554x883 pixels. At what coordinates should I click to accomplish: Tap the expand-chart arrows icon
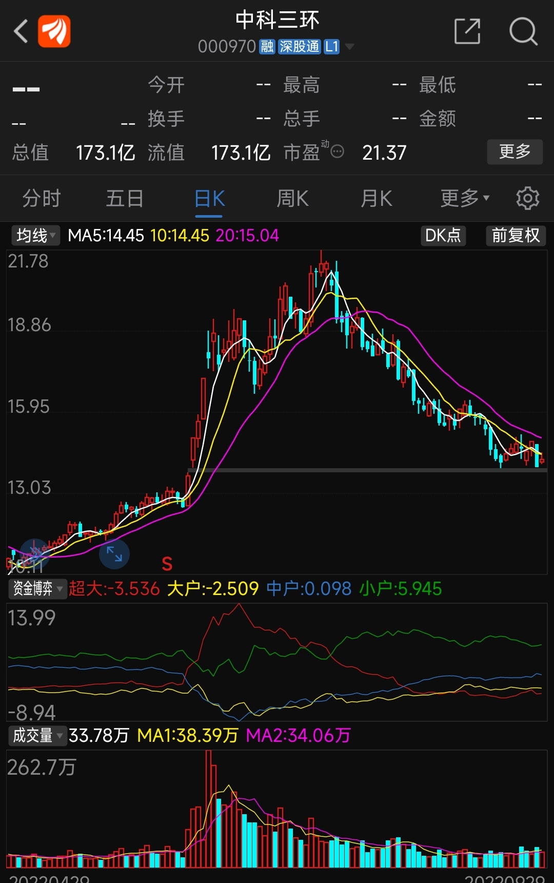tap(114, 554)
